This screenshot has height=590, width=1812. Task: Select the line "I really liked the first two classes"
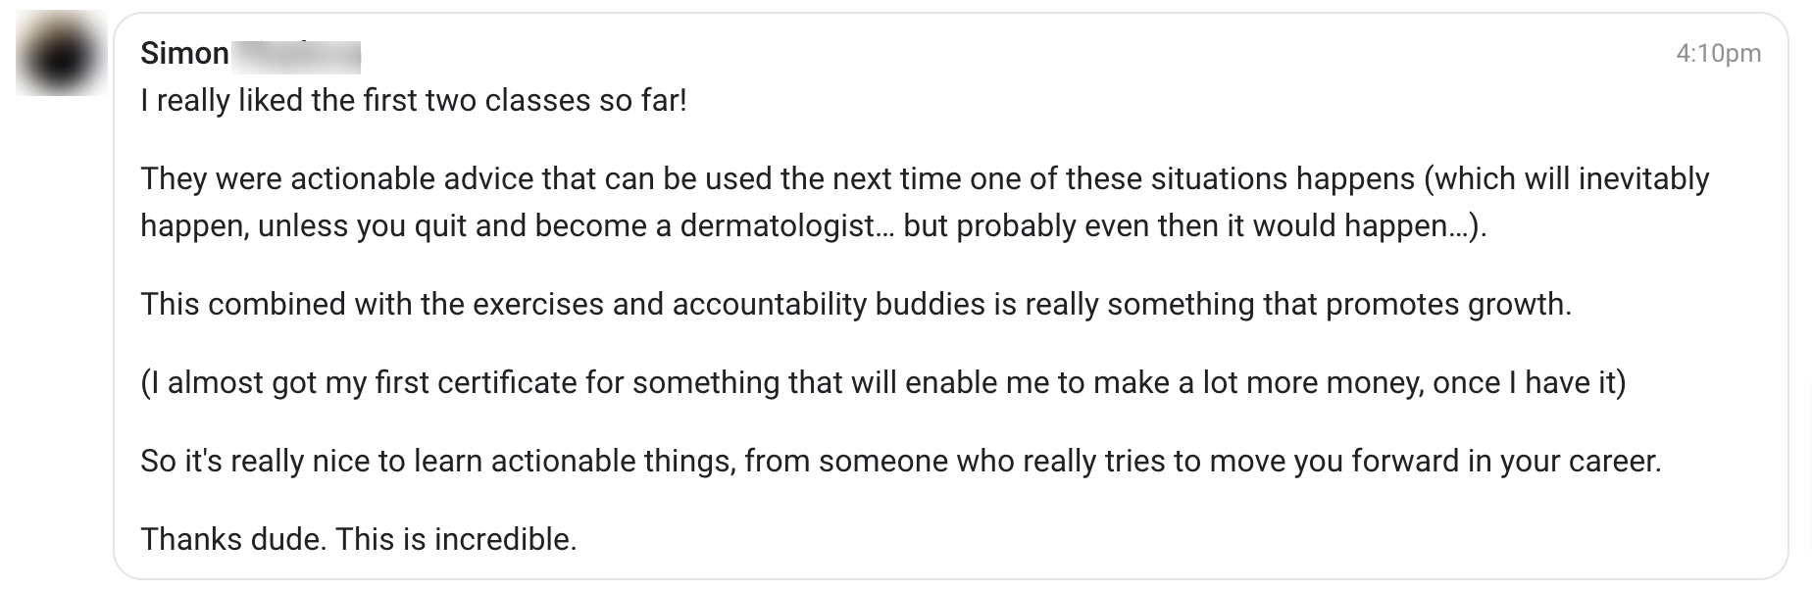[x=414, y=100]
